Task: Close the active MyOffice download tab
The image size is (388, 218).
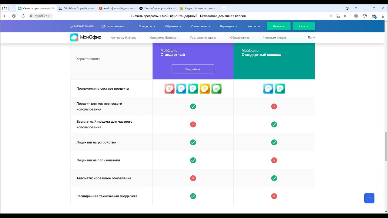Action: coord(53,8)
